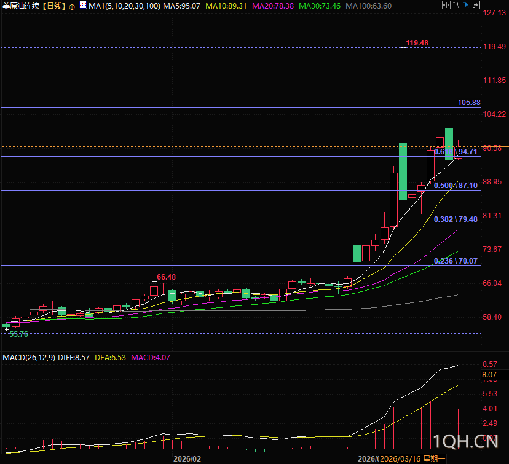The image size is (509, 464).
Task: Click the blue highlighted play-axis icon
Action: tap(466, 5)
